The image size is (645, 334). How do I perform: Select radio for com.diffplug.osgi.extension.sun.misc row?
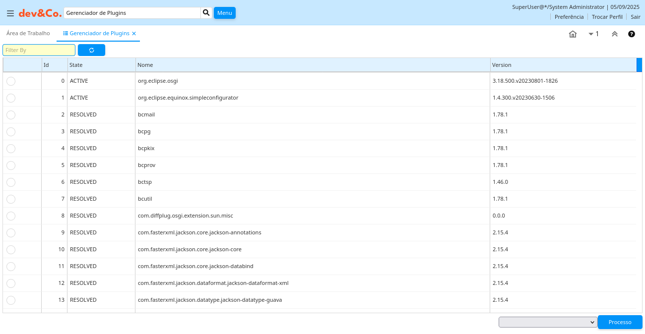11,216
